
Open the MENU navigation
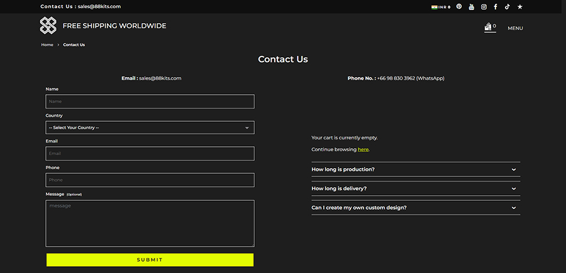(515, 28)
